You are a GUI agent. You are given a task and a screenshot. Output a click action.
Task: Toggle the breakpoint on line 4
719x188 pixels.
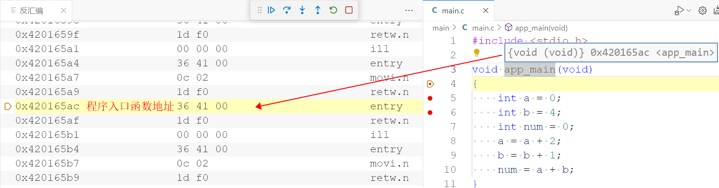click(x=430, y=84)
